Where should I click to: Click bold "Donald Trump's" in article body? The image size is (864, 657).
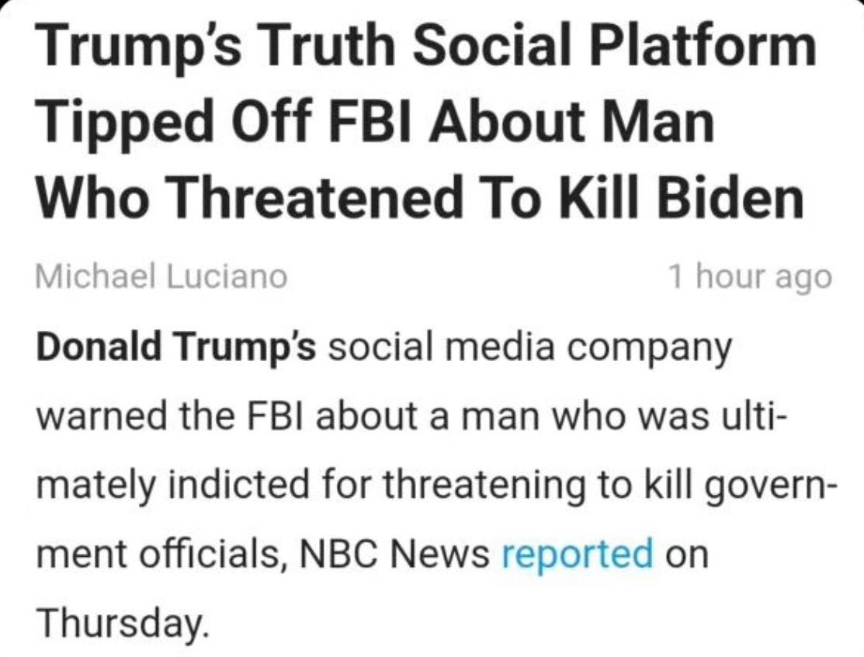(x=175, y=349)
